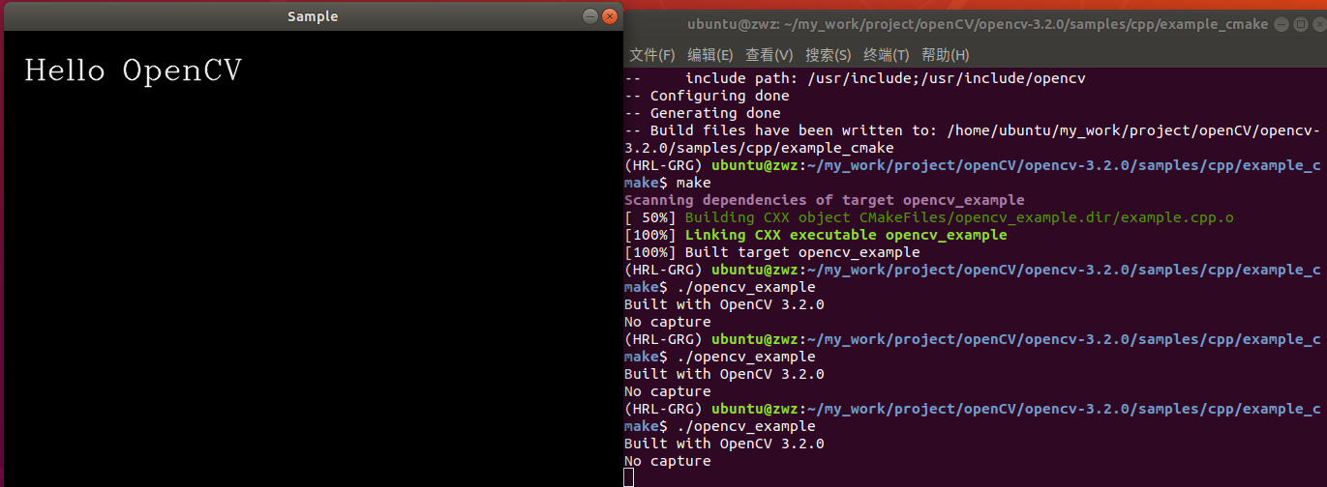Open the 搜索(S) menu in the terminal
Image resolution: width=1327 pixels, height=487 pixels.
(829, 55)
